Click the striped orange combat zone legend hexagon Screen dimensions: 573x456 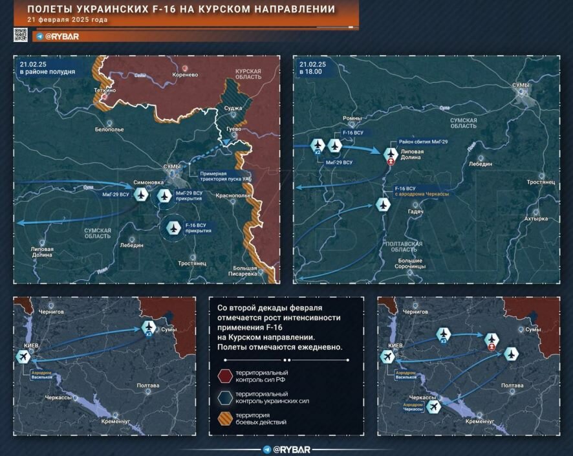(x=225, y=418)
